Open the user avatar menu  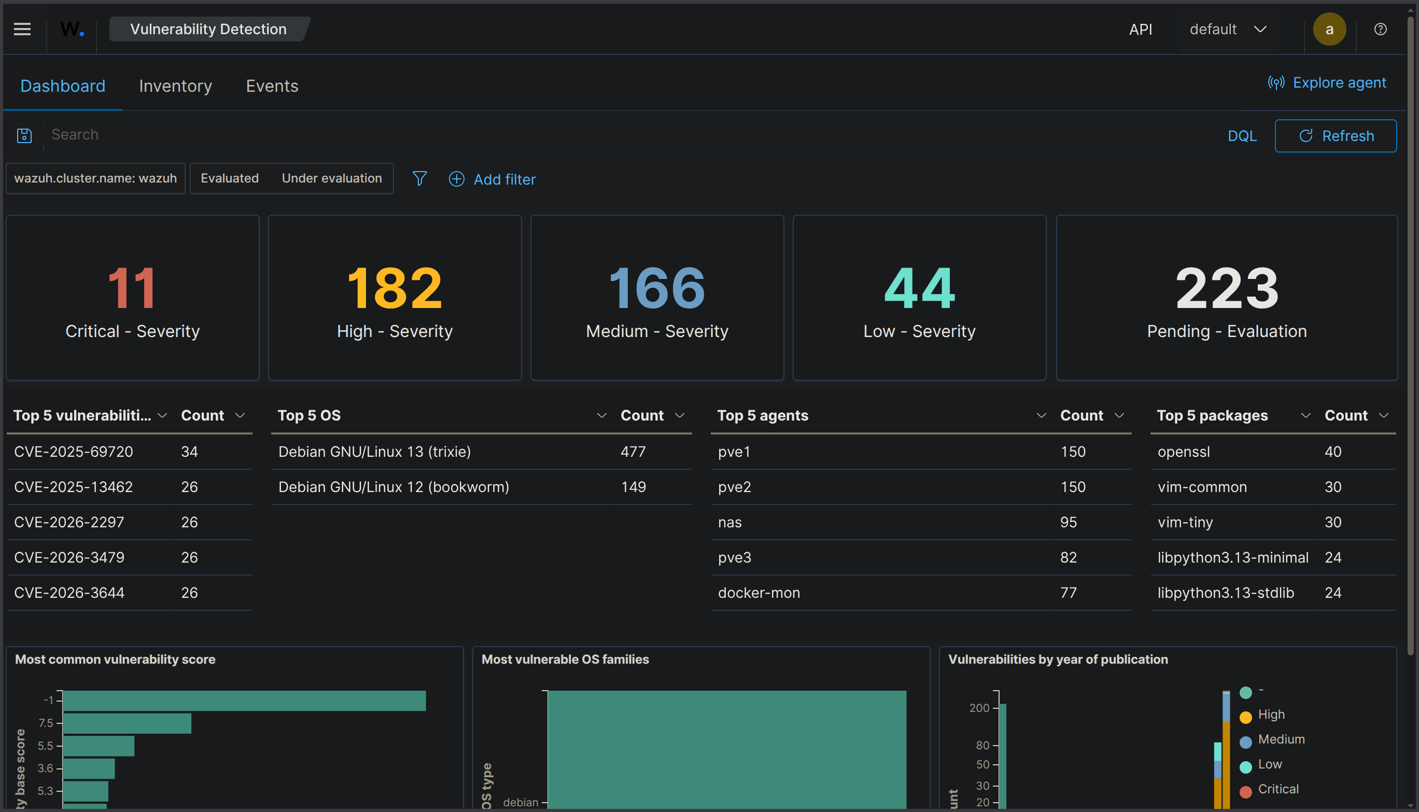tap(1330, 29)
